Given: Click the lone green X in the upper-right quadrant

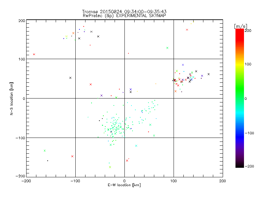Looking at the screenshot, I should (x=167, y=48).
